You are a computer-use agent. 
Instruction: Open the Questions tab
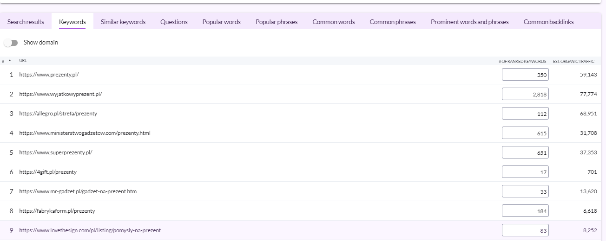tap(174, 22)
